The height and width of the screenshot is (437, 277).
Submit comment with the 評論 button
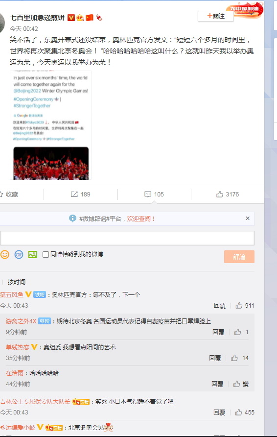239,256
